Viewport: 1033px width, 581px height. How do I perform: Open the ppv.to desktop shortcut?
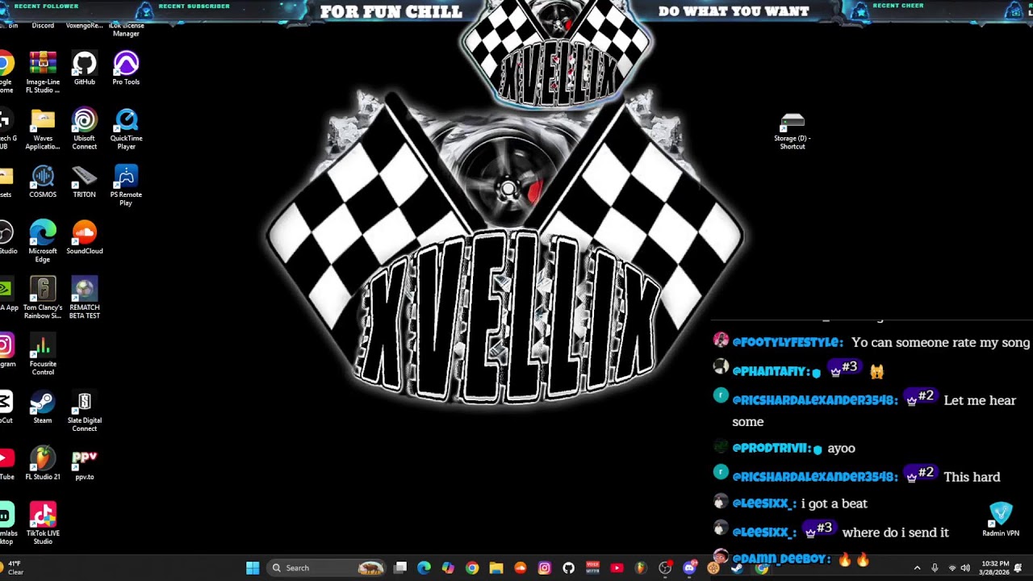click(85, 464)
